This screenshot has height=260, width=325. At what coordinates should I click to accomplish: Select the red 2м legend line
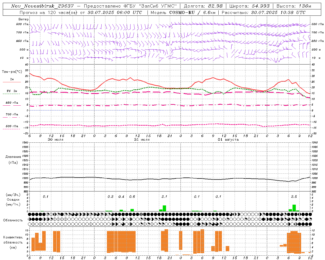(12, 82)
